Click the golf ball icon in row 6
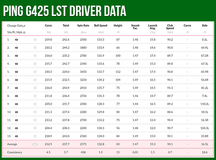Screen dimensions: 216x160 point(35,80)
